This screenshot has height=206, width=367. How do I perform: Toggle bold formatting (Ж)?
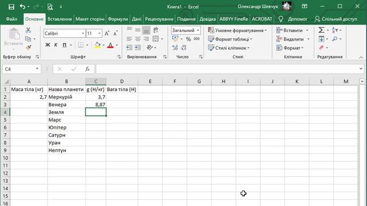pyautogui.click(x=48, y=45)
